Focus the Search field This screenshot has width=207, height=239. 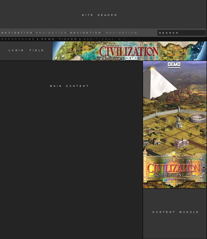pos(182,33)
